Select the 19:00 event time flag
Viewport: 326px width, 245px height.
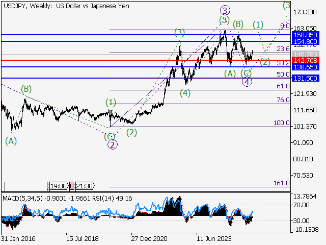click(58, 187)
